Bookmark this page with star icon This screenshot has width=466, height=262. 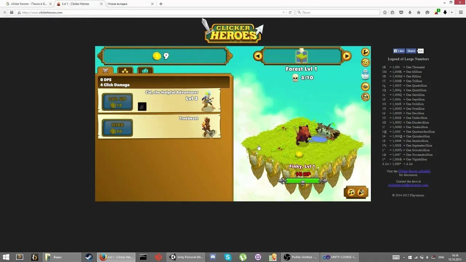point(385,12)
